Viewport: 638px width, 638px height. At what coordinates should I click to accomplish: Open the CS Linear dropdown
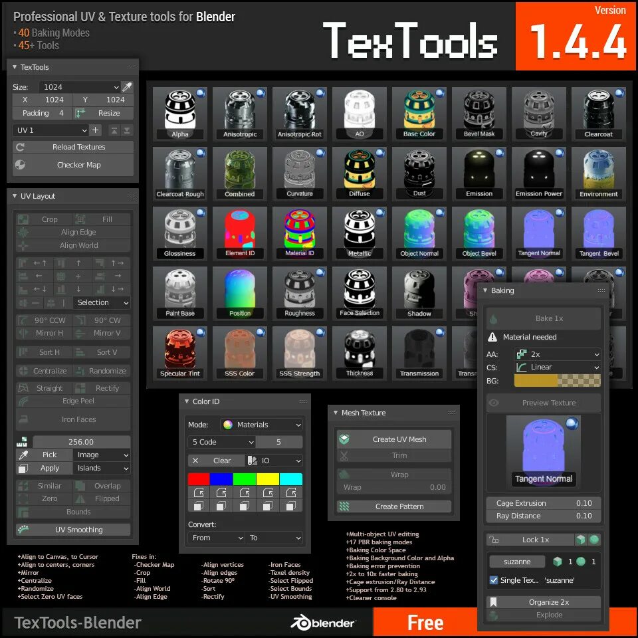558,367
